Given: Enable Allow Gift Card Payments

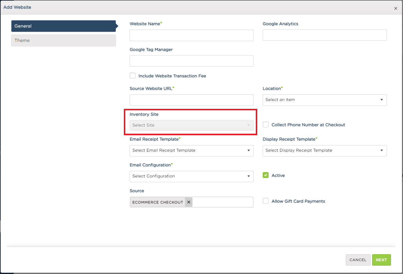Looking at the screenshot, I should point(266,201).
